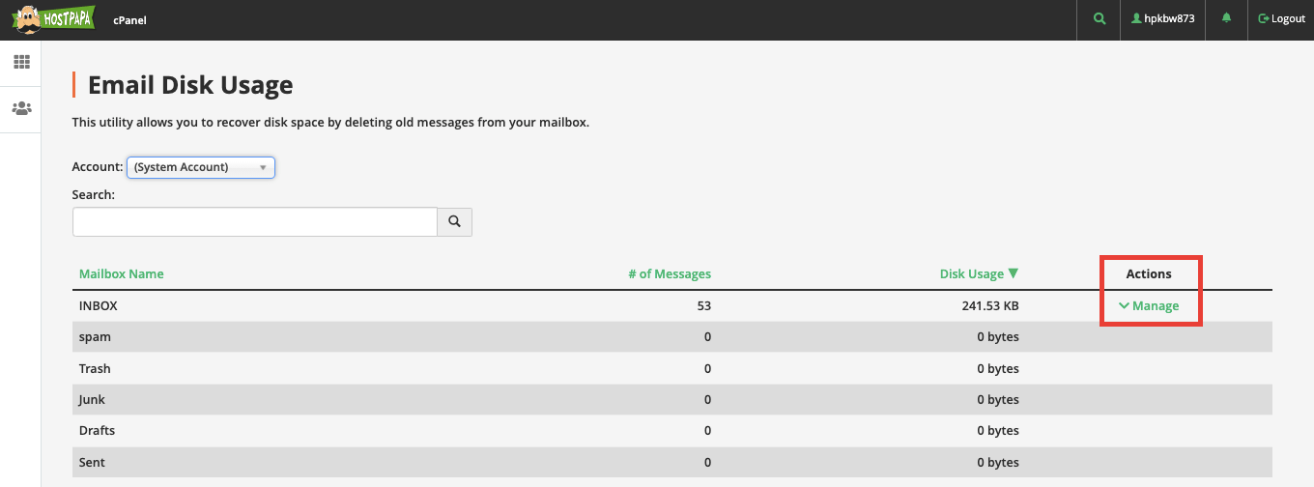This screenshot has width=1314, height=487.
Task: Open the search magnifier in top bar
Action: click(1099, 18)
